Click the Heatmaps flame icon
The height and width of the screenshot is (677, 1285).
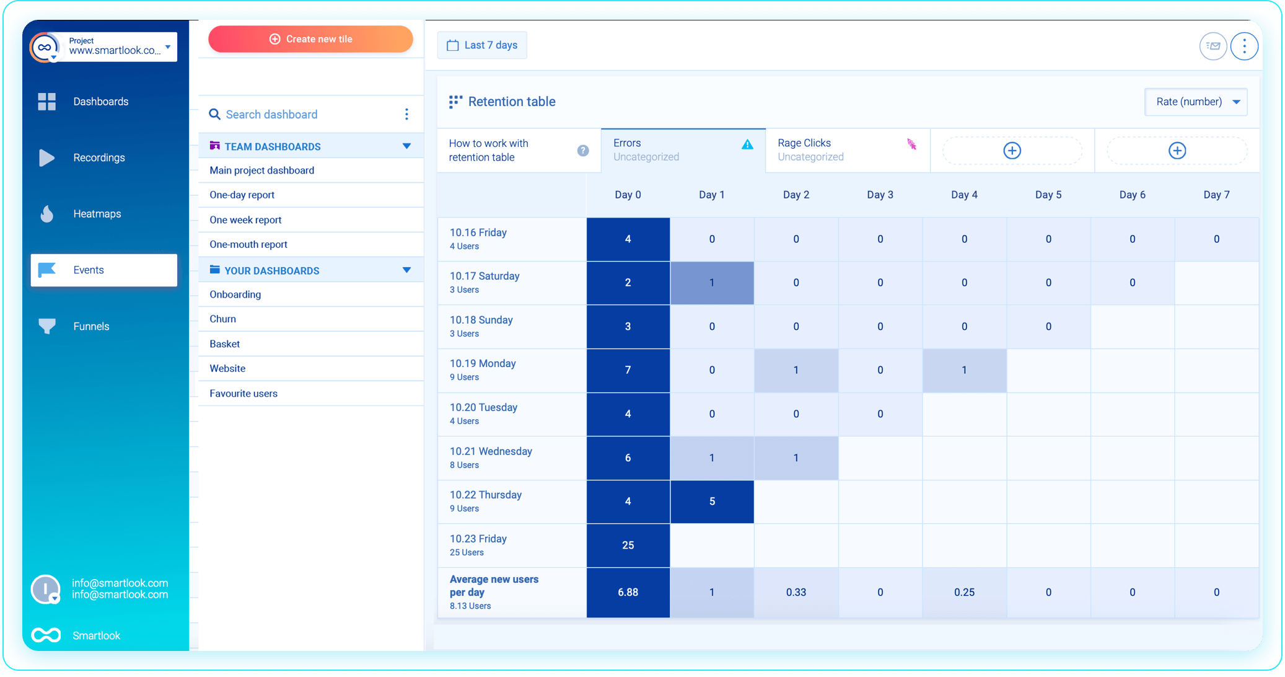point(46,214)
